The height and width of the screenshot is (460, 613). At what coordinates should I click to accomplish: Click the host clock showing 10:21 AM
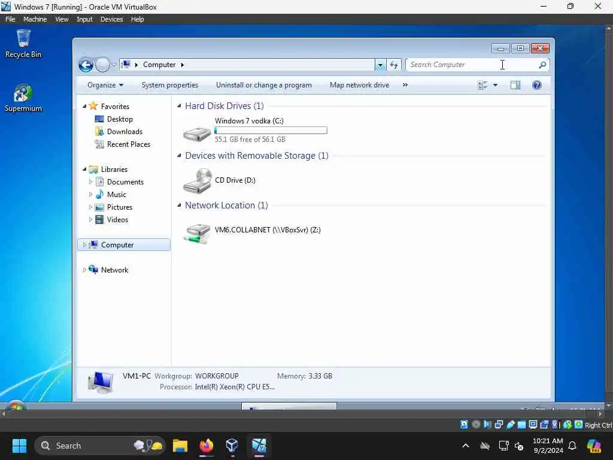pos(548,441)
